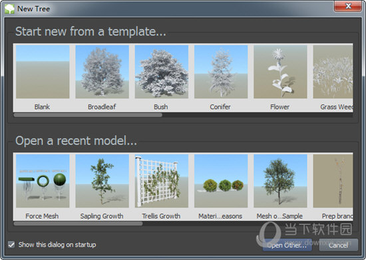The height and width of the screenshot is (260, 366).
Task: Select the Conifer template
Action: (x=221, y=72)
